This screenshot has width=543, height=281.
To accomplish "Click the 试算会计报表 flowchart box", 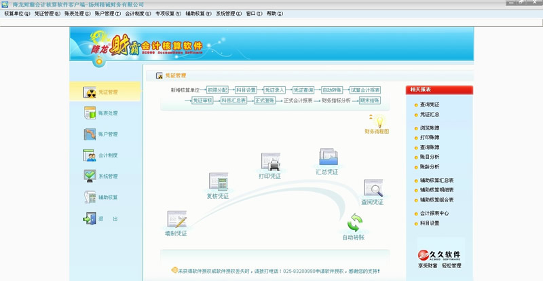I will 365,90.
